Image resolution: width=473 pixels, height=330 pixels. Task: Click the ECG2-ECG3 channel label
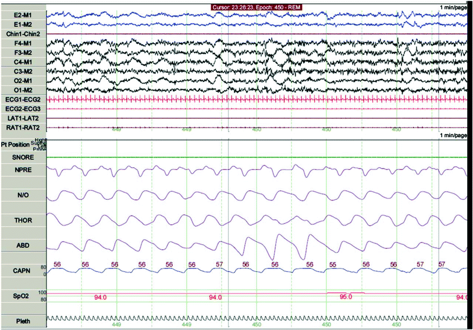click(x=23, y=109)
